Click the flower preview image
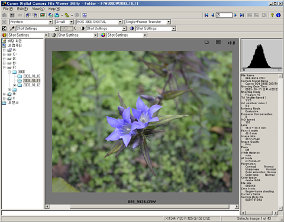 tap(142, 121)
